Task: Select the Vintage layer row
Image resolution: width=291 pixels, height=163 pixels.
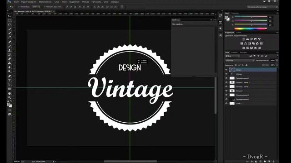Action: [251, 74]
